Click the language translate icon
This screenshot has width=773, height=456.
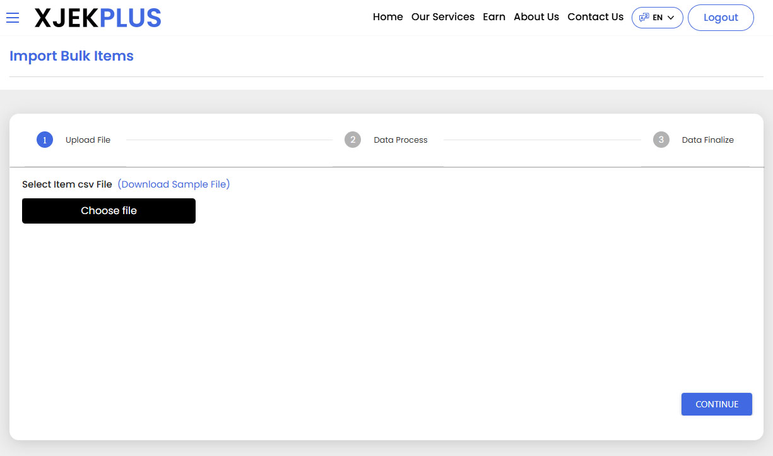644,18
